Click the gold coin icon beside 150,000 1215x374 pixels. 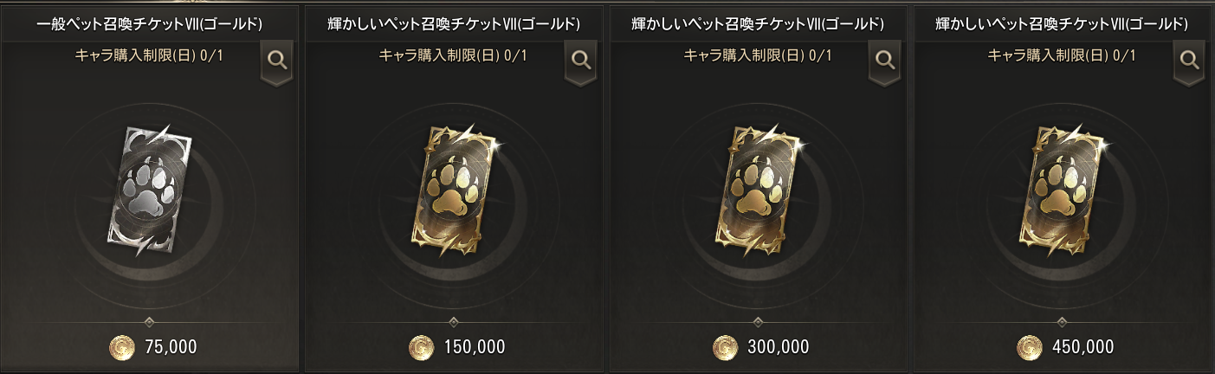(420, 348)
